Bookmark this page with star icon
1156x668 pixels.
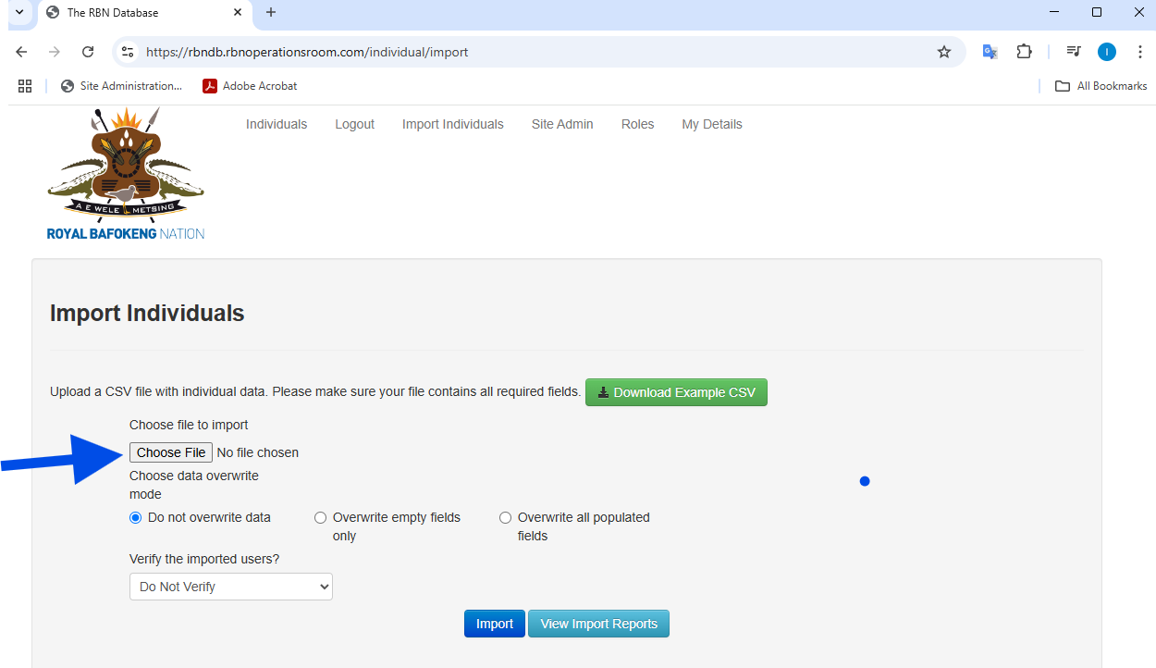pyautogui.click(x=943, y=52)
